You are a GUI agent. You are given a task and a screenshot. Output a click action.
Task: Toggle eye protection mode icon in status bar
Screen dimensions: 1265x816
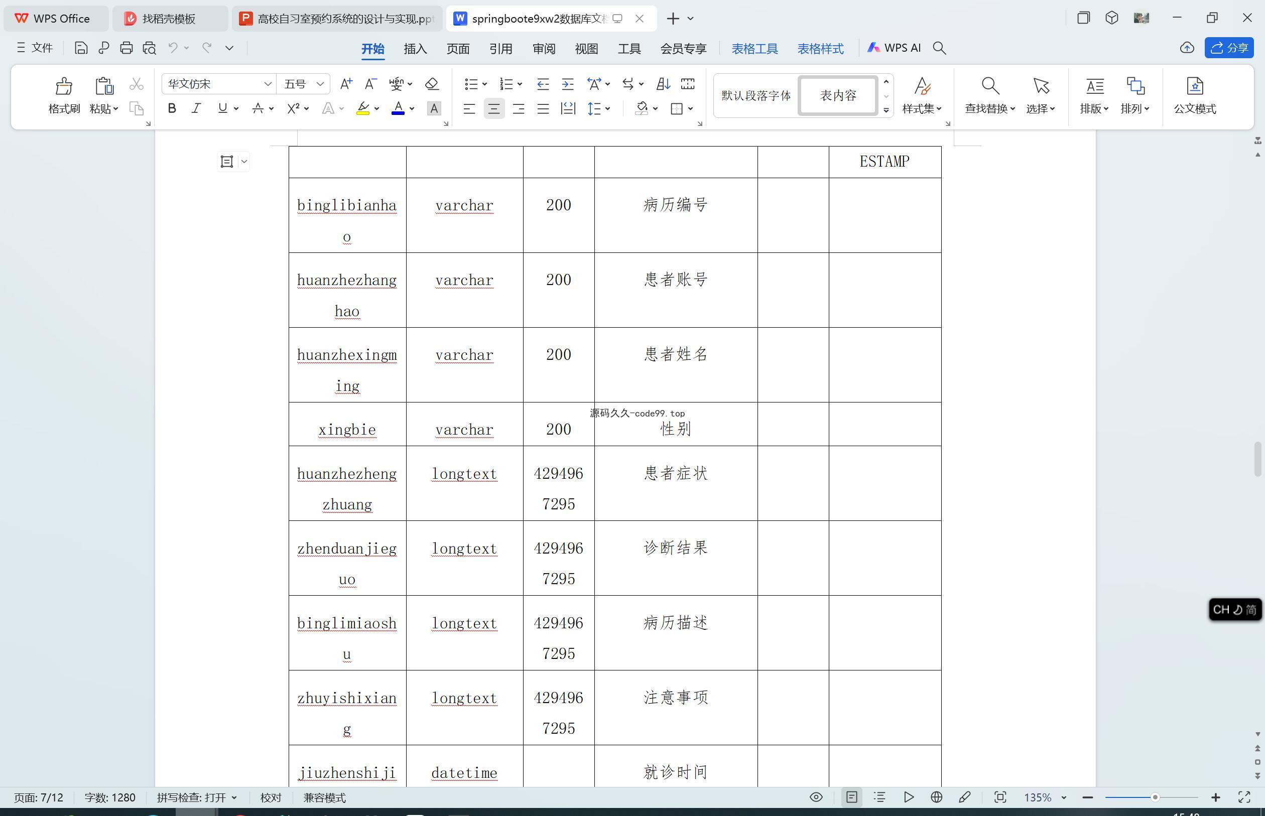click(816, 797)
